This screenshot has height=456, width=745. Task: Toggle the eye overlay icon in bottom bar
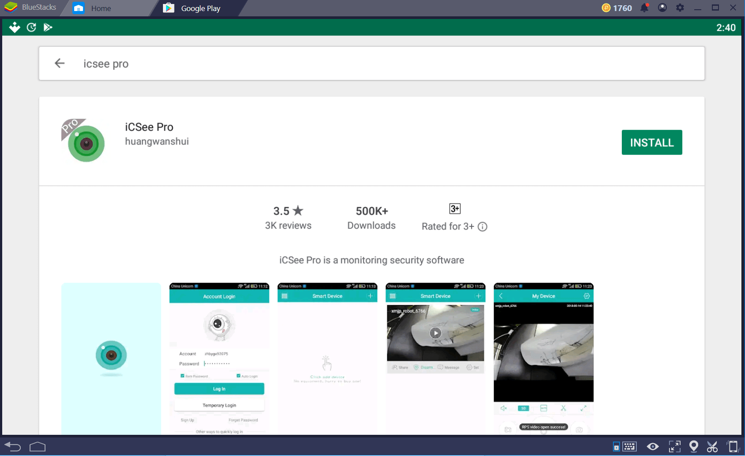coord(653,447)
